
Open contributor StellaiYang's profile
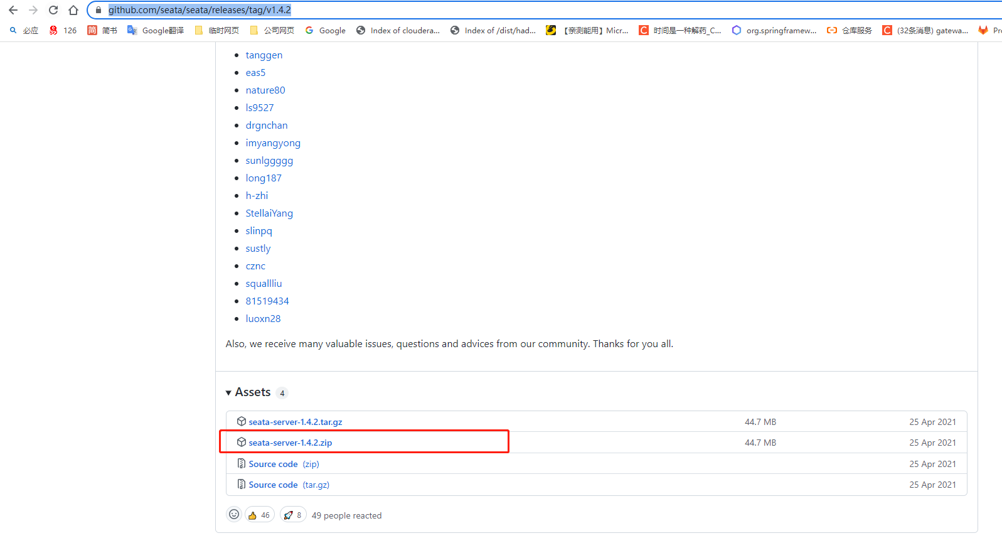tap(269, 213)
